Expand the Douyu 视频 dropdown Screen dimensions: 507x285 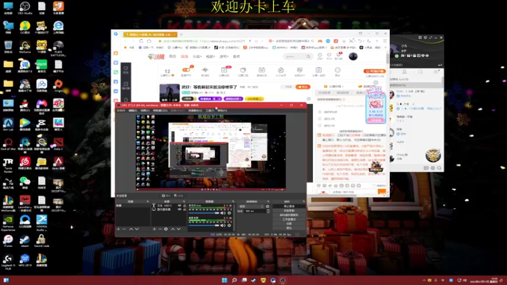210,56
